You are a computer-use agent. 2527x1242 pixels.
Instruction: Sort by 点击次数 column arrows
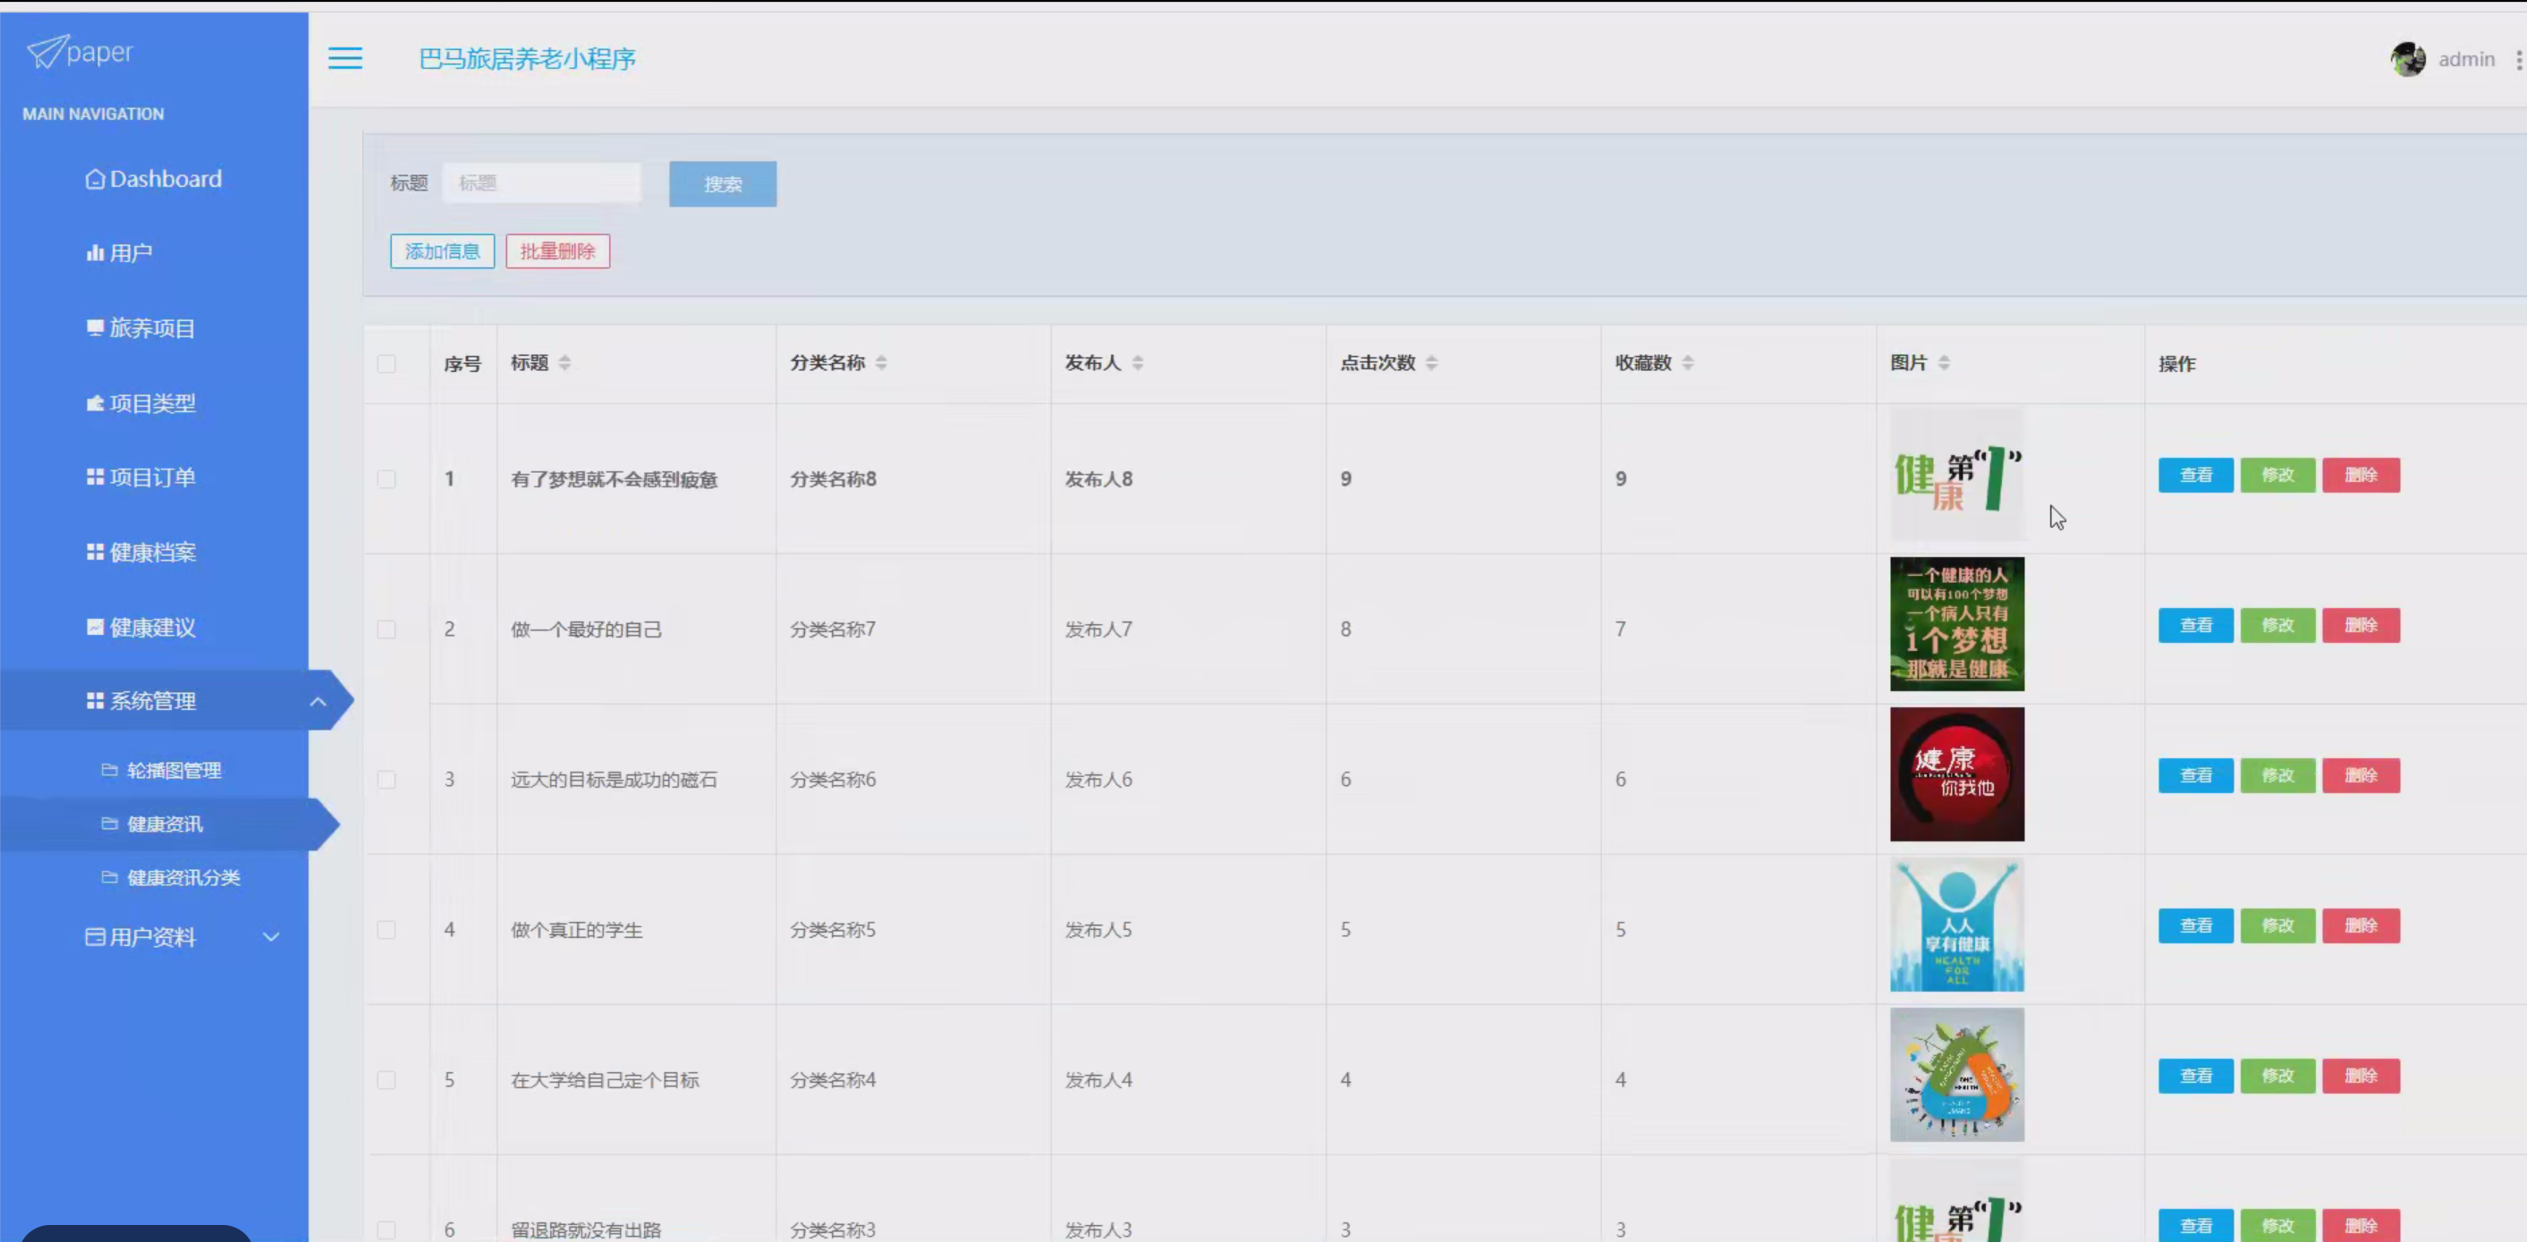pos(1432,363)
